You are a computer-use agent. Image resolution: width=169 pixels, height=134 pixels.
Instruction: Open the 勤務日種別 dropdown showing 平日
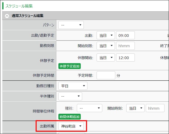(x=73, y=86)
